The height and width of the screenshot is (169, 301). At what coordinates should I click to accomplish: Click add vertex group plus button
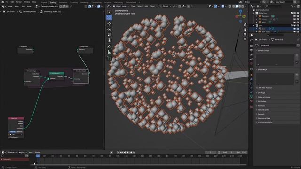pyautogui.click(x=297, y=55)
